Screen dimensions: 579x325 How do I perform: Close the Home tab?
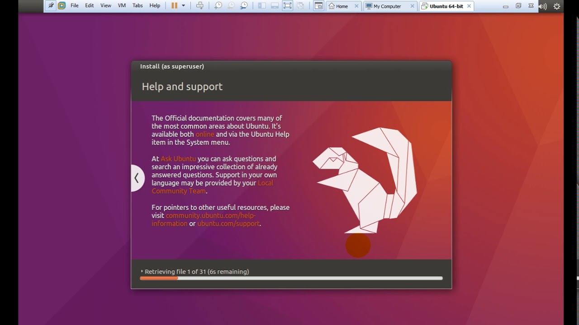356,6
